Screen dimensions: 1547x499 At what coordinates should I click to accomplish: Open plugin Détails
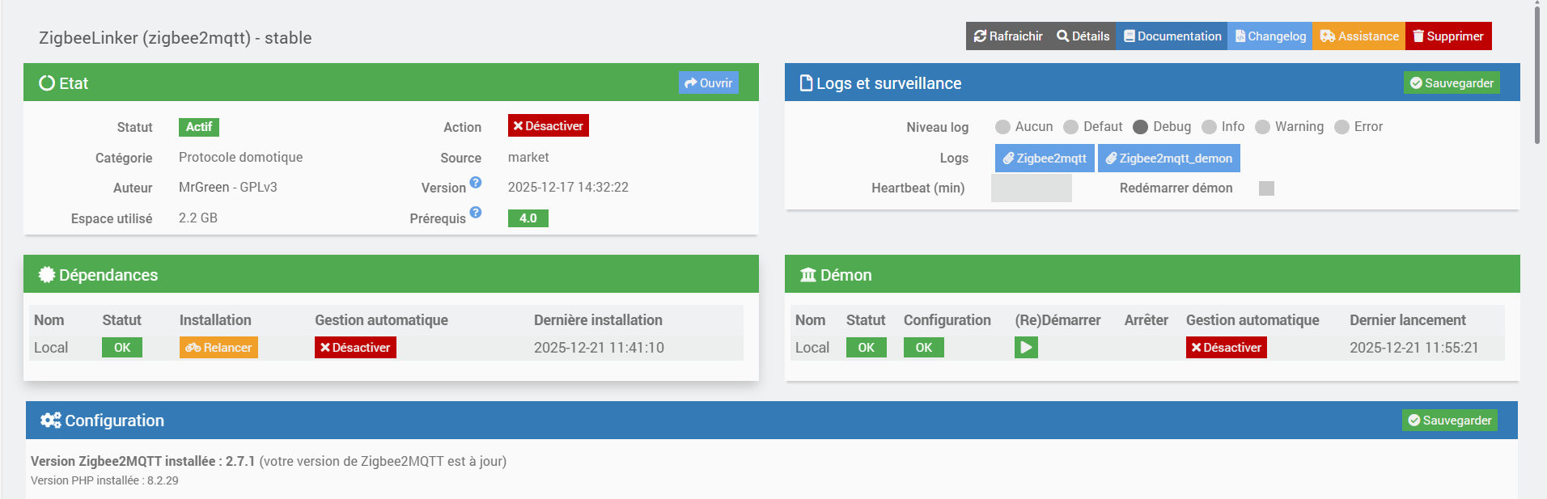click(1083, 36)
